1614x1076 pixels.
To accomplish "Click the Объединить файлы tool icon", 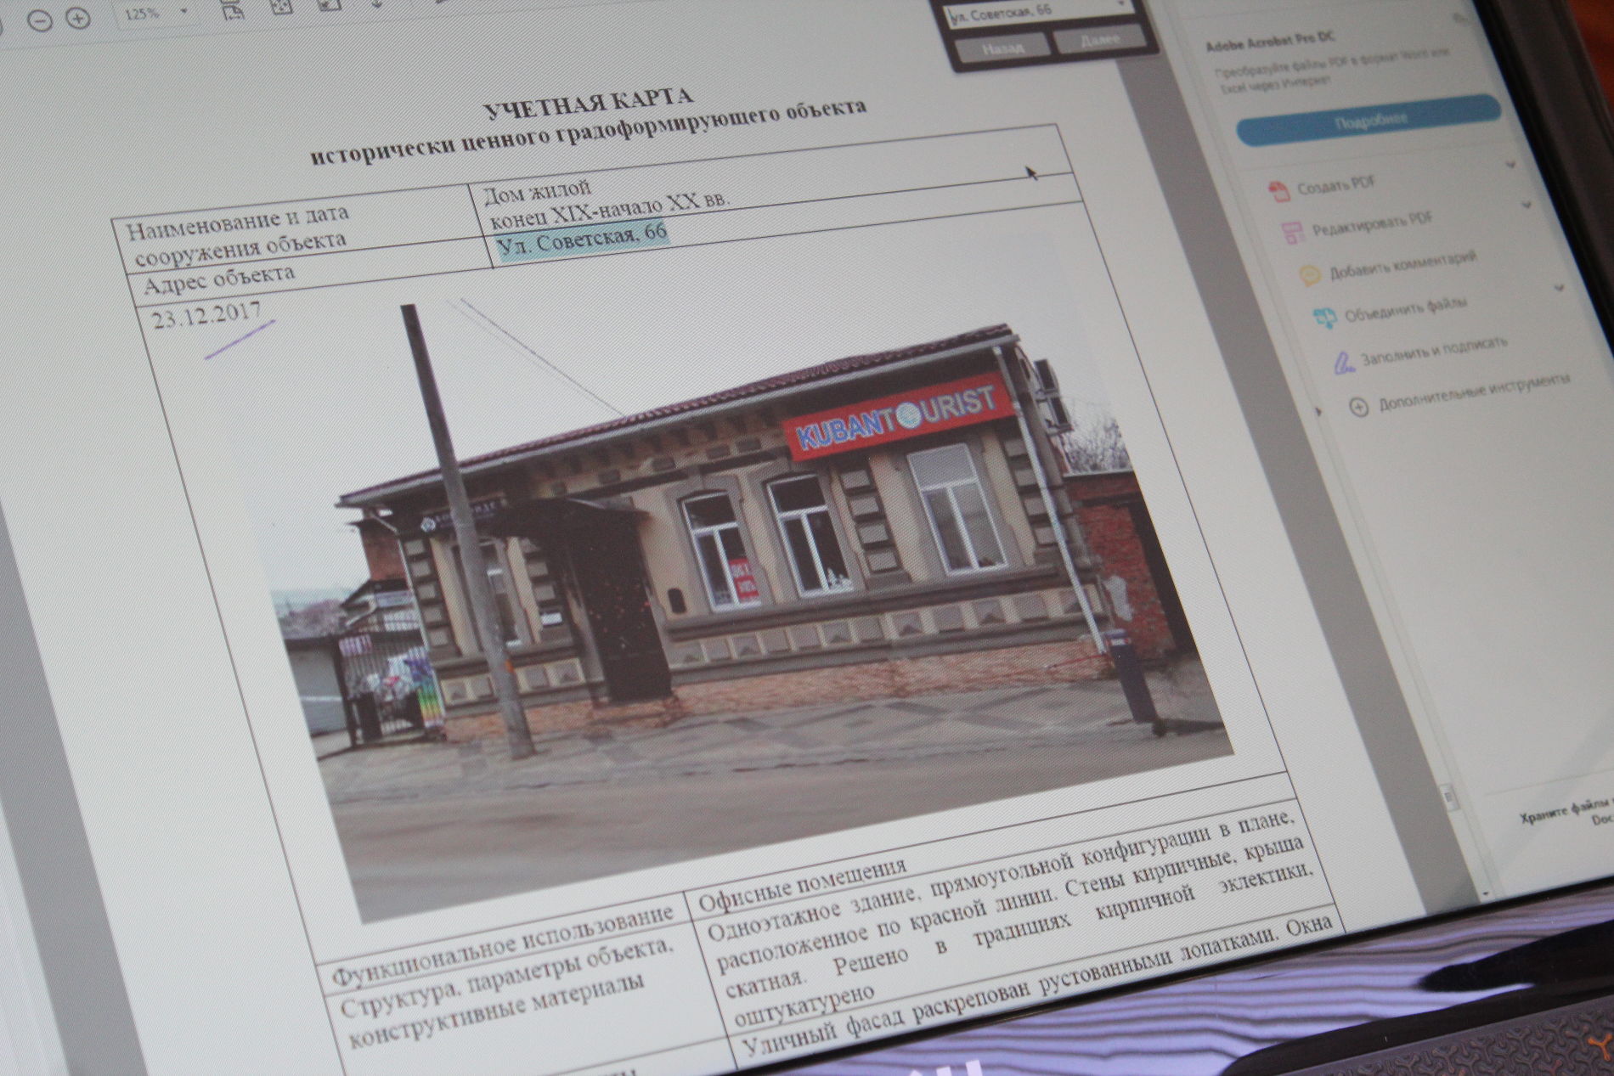I will (1325, 318).
